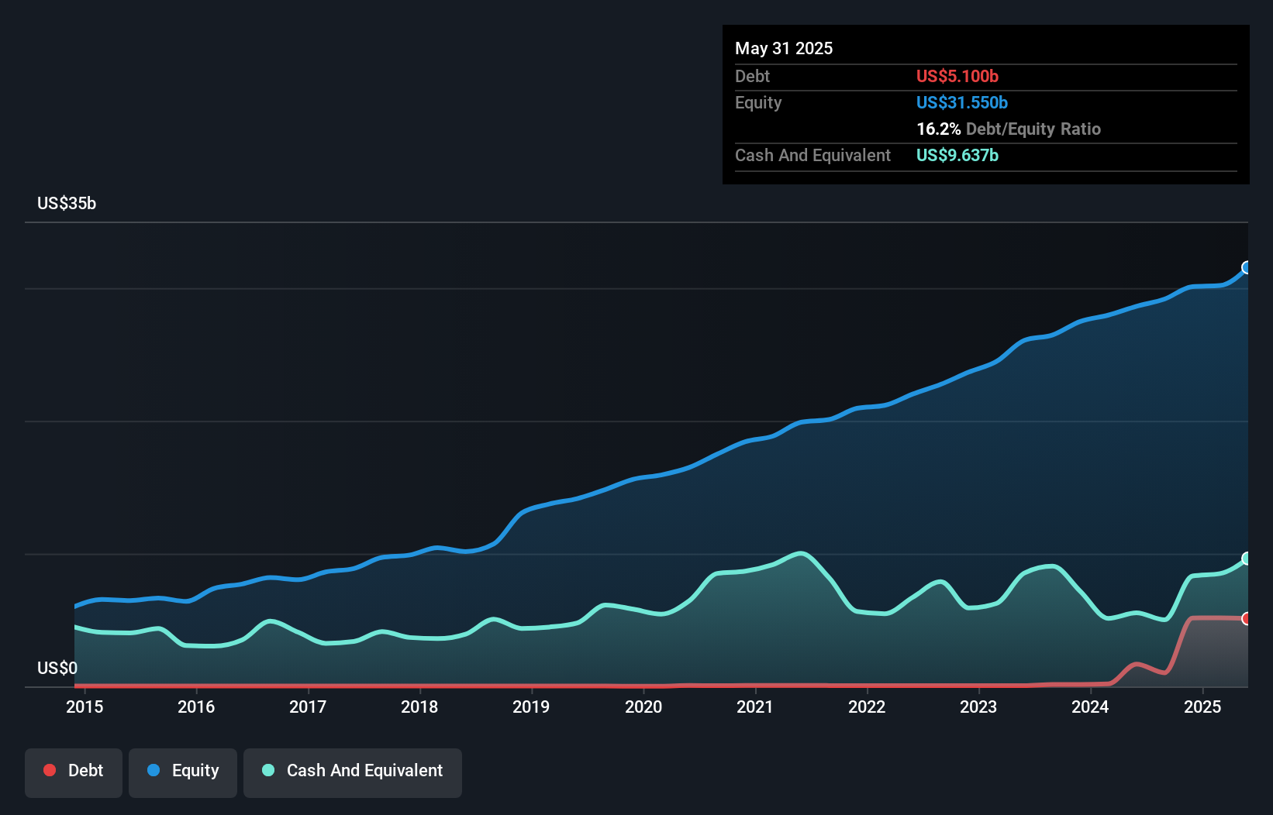This screenshot has height=815, width=1273.
Task: Click the US$35b y-axis label
Action: click(67, 204)
